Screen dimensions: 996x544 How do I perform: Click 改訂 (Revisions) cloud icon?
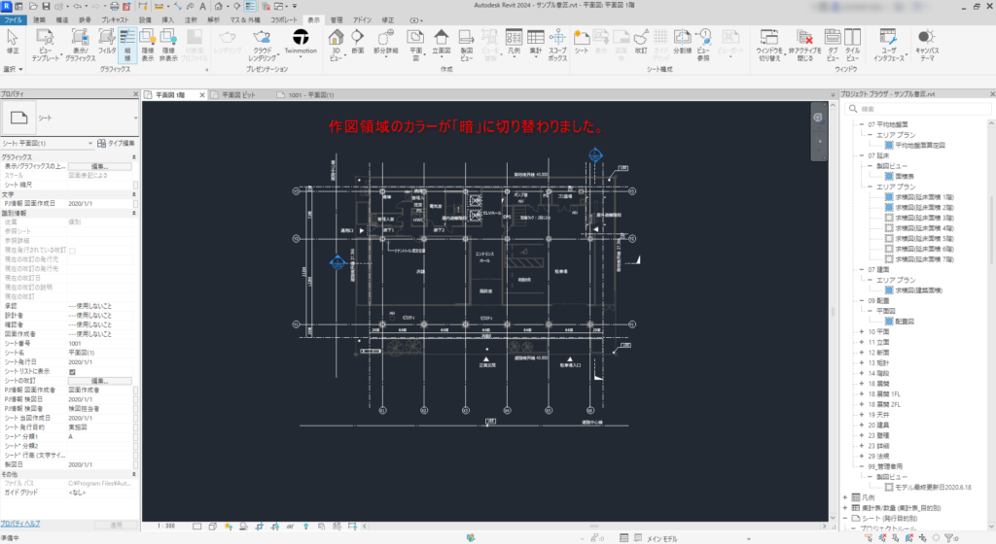(641, 42)
